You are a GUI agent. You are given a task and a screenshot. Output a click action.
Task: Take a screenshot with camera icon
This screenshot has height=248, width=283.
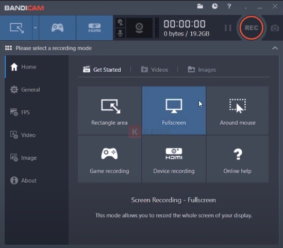pyautogui.click(x=275, y=28)
